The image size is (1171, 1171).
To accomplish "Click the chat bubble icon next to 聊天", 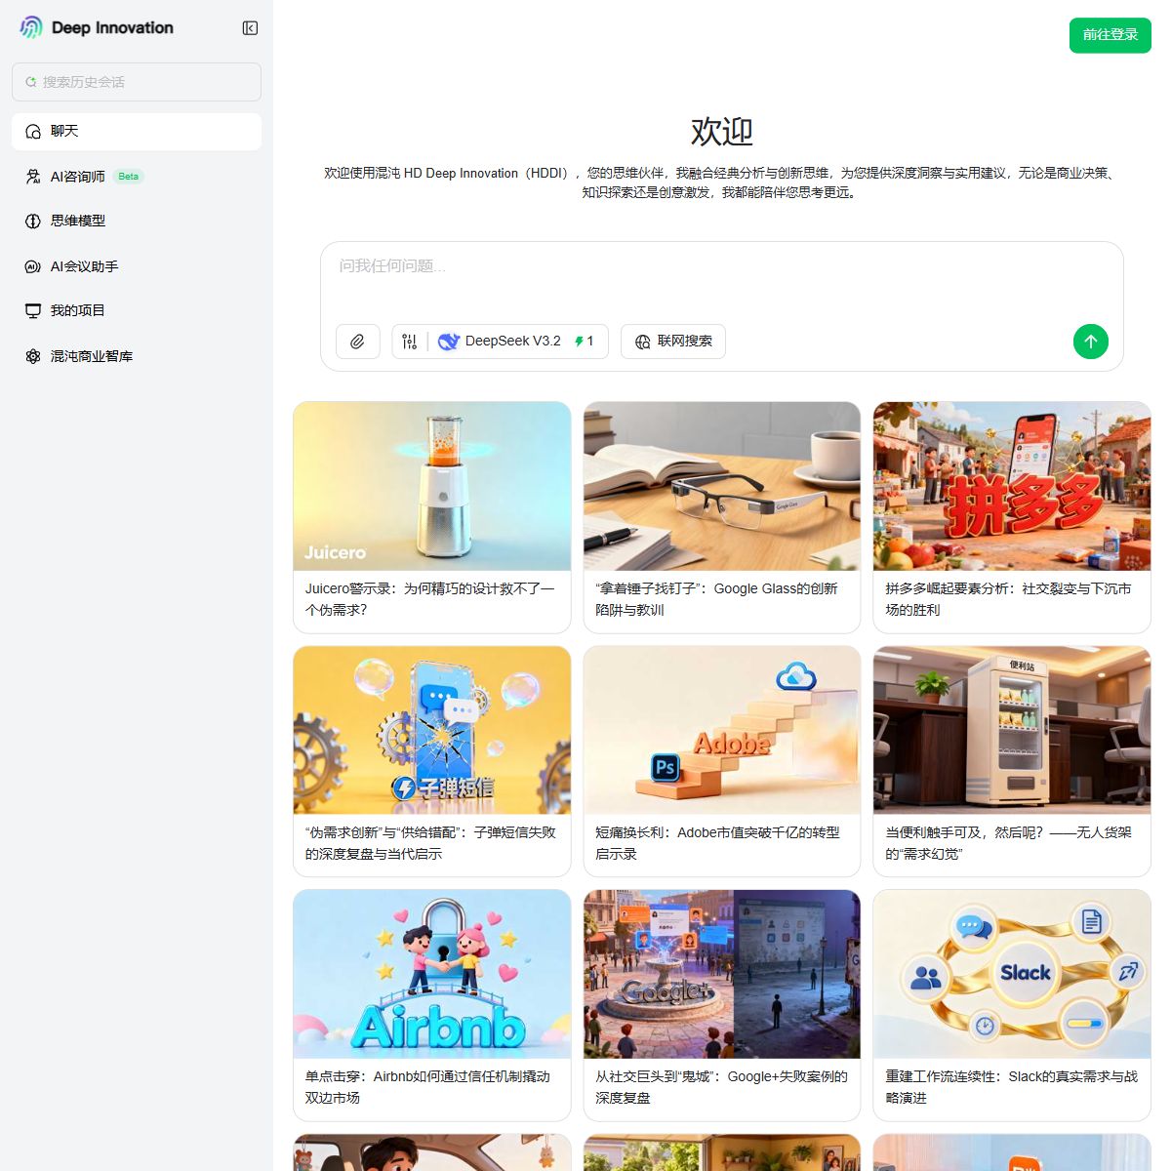I will coord(33,132).
